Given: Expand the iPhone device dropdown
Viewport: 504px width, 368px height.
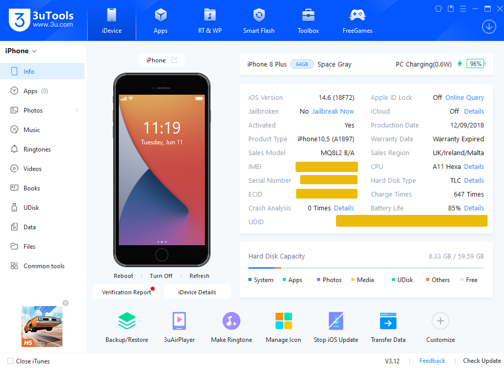Looking at the screenshot, I should click(x=21, y=51).
